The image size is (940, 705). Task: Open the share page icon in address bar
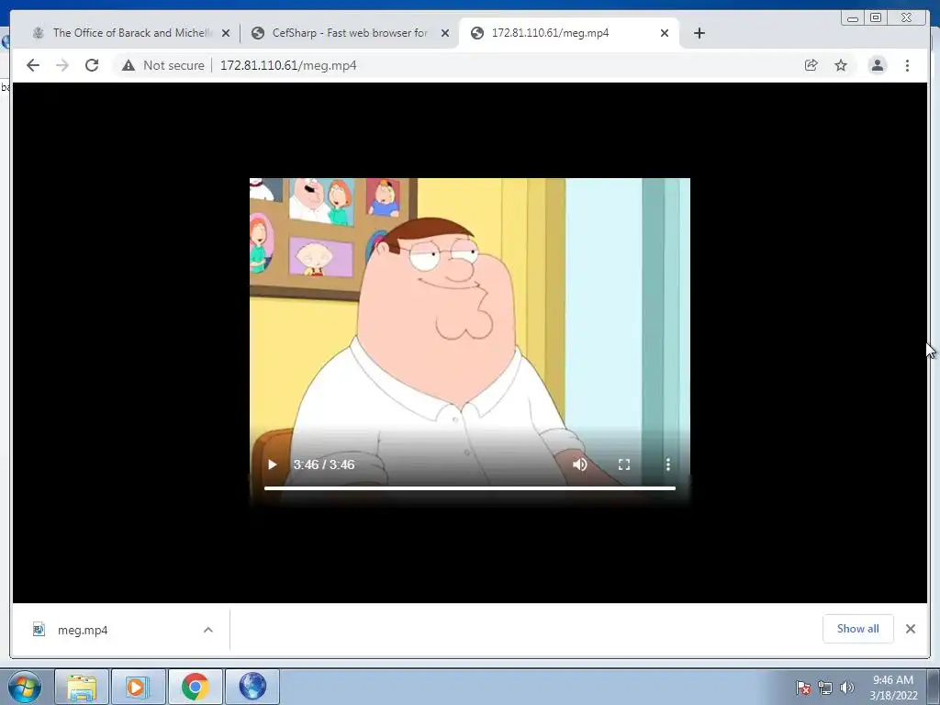tap(811, 65)
